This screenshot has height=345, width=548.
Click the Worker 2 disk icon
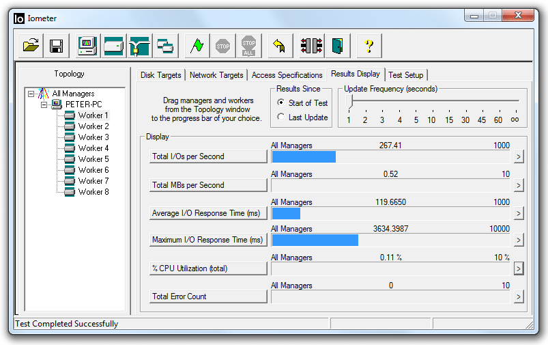(x=70, y=126)
